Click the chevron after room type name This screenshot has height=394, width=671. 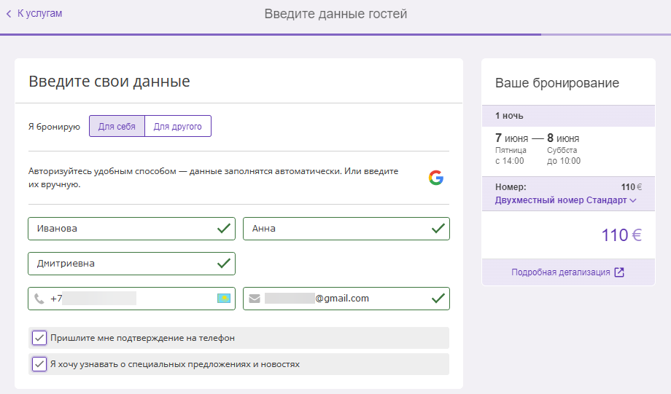633,200
